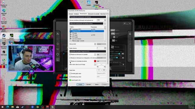Viewport: 195px width, 109px height.
Task: Open the Afterburner settings gear icon
Action: (58, 54)
